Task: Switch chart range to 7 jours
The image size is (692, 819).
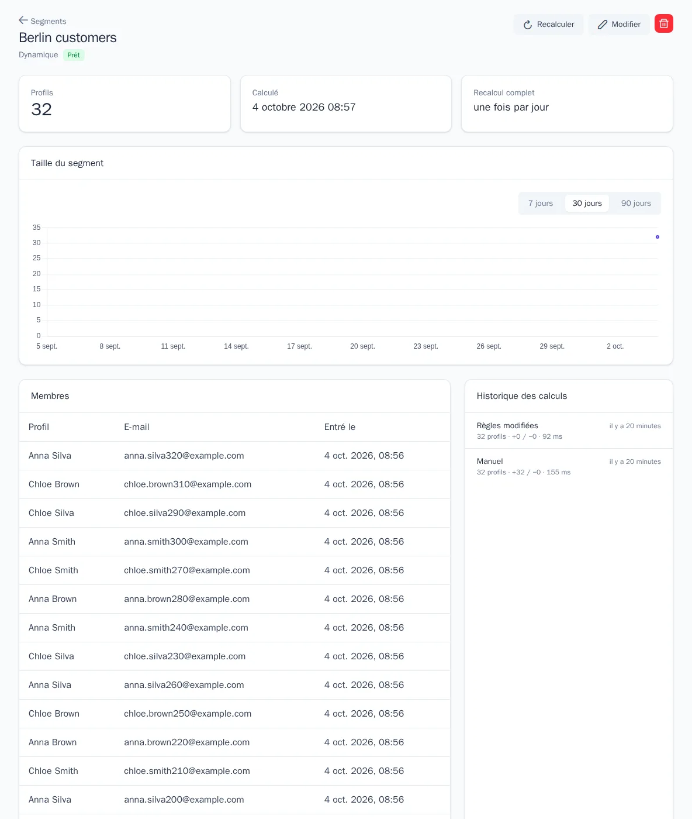Action: point(541,204)
